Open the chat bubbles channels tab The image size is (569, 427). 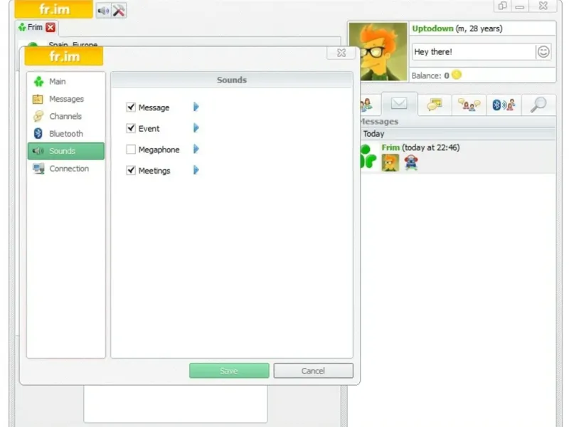click(x=435, y=105)
